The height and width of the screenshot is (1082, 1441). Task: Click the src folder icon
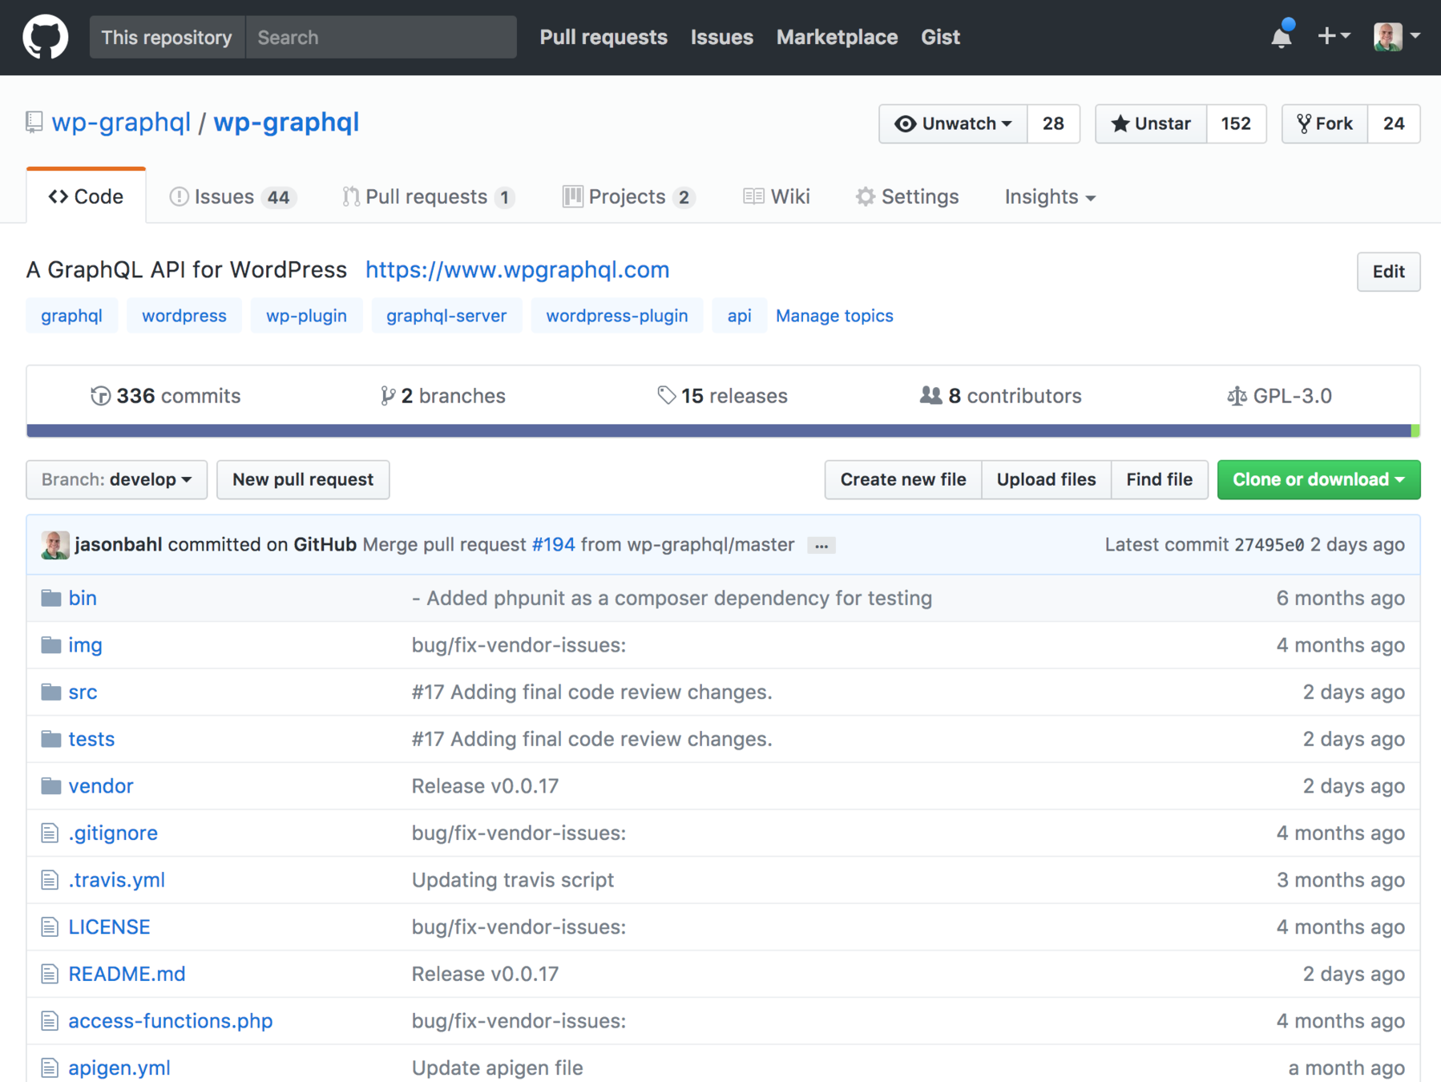(x=51, y=692)
